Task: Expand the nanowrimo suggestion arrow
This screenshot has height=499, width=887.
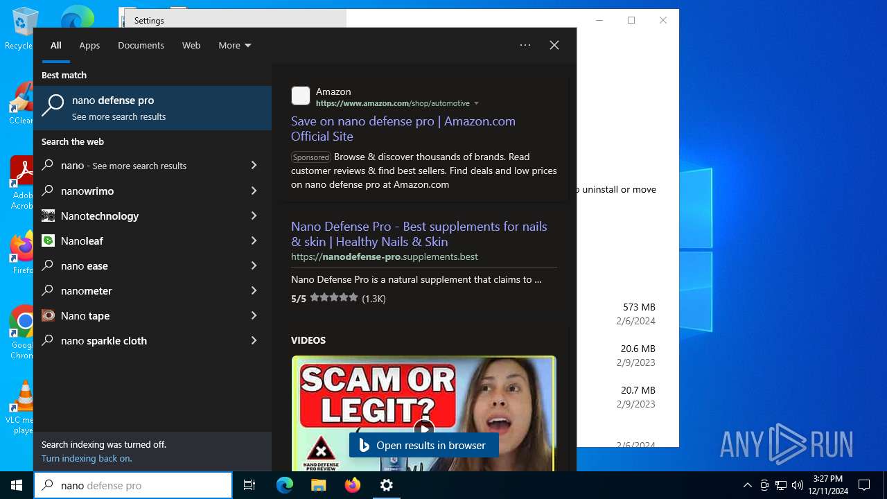Action: [254, 191]
